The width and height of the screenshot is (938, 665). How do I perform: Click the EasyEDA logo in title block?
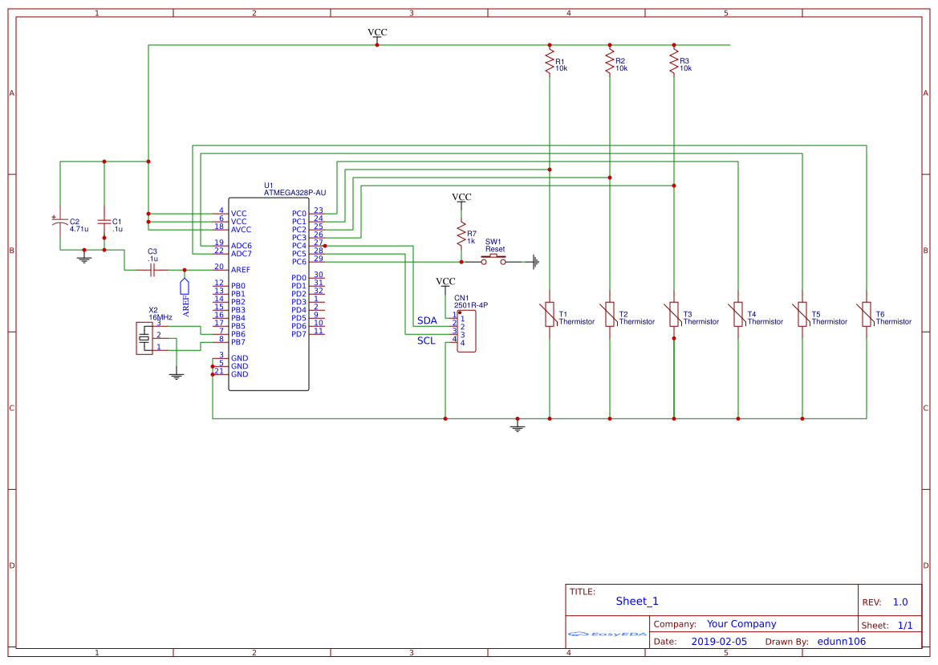coord(607,634)
